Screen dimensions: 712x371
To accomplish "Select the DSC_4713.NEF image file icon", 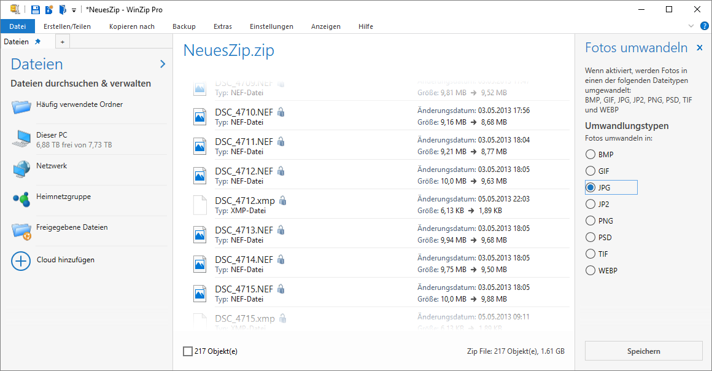I will (x=200, y=235).
